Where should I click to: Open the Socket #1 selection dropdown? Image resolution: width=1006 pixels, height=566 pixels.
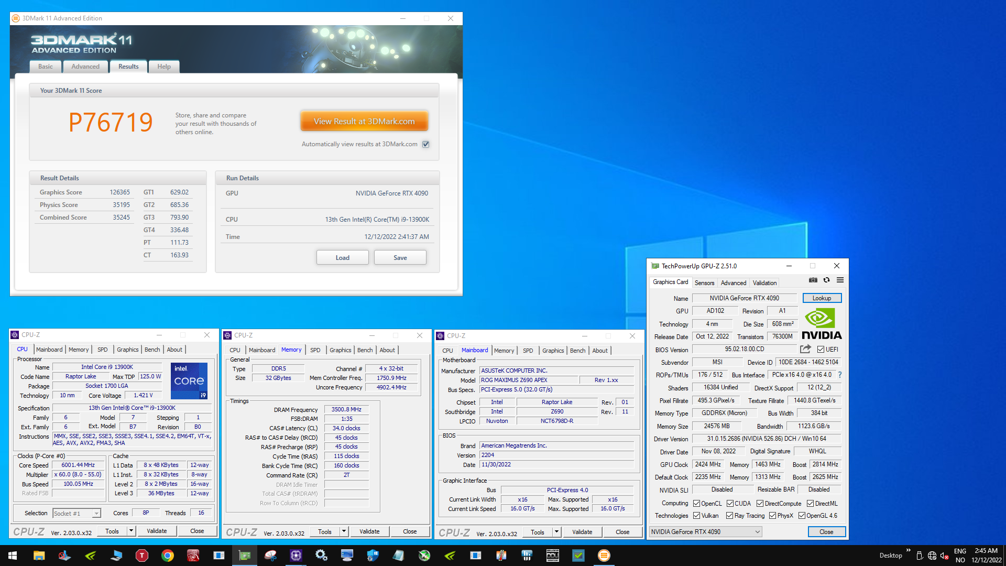click(76, 514)
